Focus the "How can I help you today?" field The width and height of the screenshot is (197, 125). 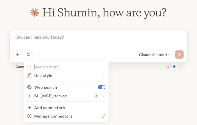(82, 37)
